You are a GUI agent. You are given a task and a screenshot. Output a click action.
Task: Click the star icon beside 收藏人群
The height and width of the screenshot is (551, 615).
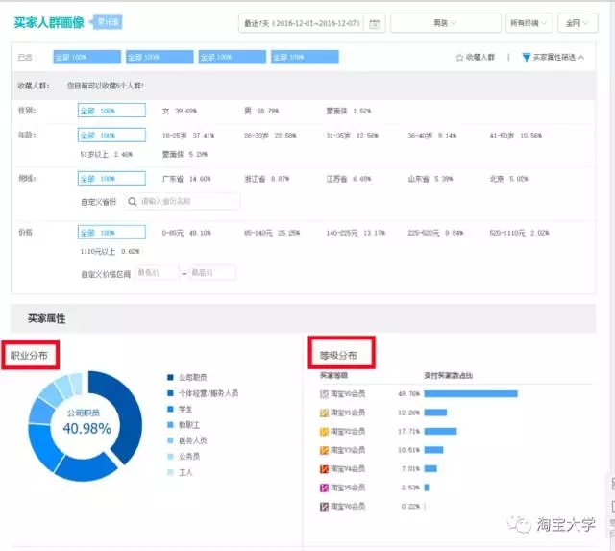pyautogui.click(x=459, y=58)
